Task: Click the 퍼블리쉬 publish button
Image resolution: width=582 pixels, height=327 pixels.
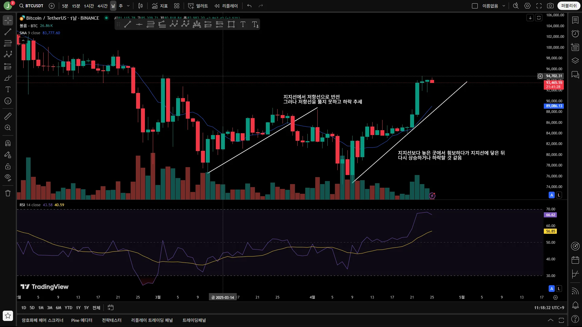Action: tap(569, 6)
